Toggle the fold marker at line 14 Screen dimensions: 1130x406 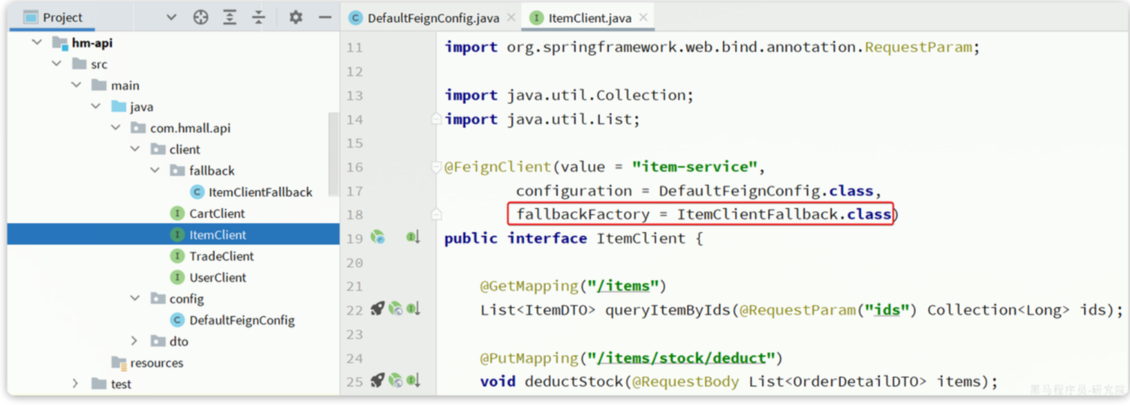pos(436,119)
